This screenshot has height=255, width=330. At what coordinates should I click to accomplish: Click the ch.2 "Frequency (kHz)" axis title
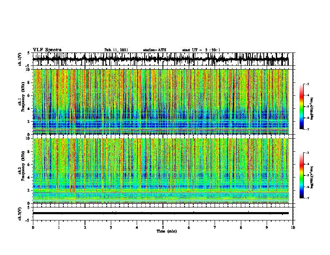tap(23, 166)
